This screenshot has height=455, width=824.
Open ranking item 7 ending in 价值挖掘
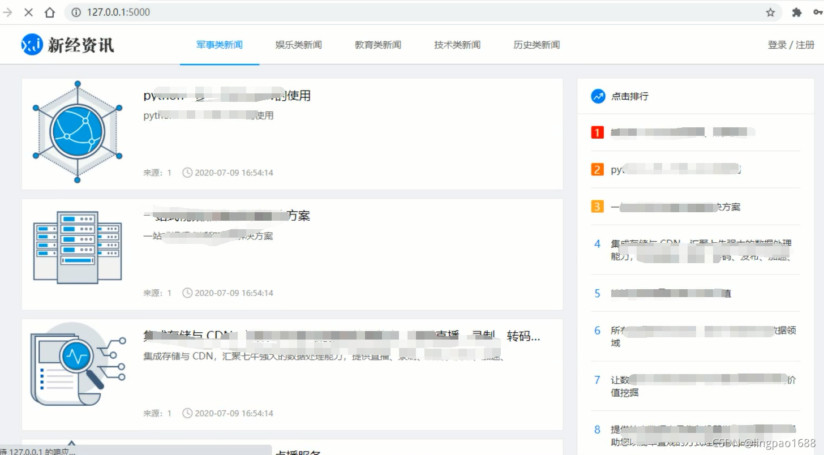pyautogui.click(x=703, y=386)
